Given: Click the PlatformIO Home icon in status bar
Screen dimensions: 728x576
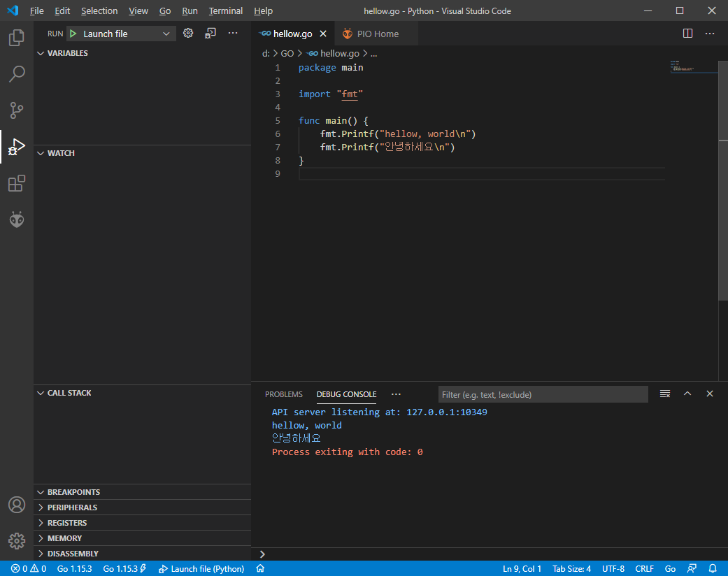Looking at the screenshot, I should (x=260, y=568).
